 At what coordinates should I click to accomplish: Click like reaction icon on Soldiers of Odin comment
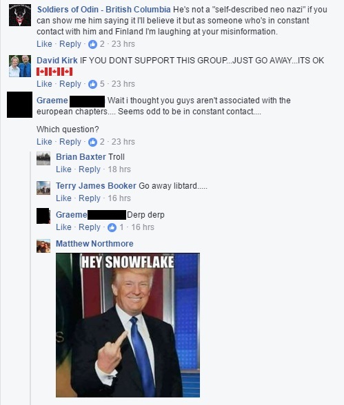click(x=92, y=44)
